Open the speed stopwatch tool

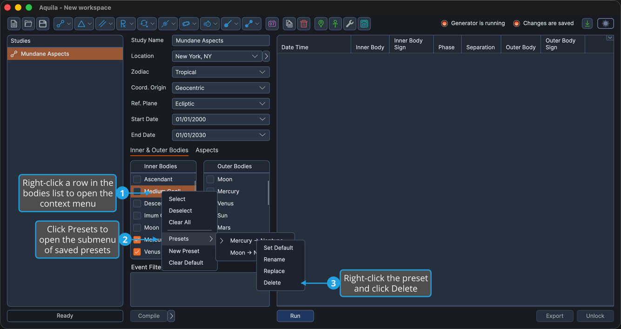tap(209, 24)
